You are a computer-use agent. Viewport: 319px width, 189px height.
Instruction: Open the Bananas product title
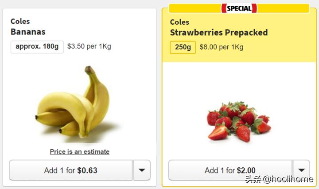coord(28,32)
